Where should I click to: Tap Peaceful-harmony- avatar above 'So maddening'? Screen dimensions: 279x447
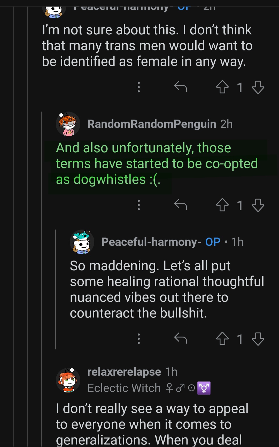point(82,242)
